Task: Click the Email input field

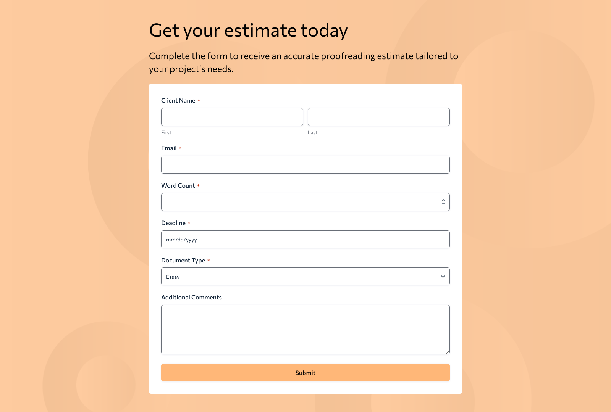Action: tap(305, 164)
